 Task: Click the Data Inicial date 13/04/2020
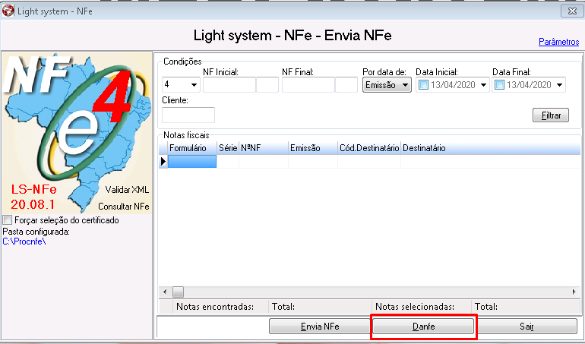(x=453, y=85)
